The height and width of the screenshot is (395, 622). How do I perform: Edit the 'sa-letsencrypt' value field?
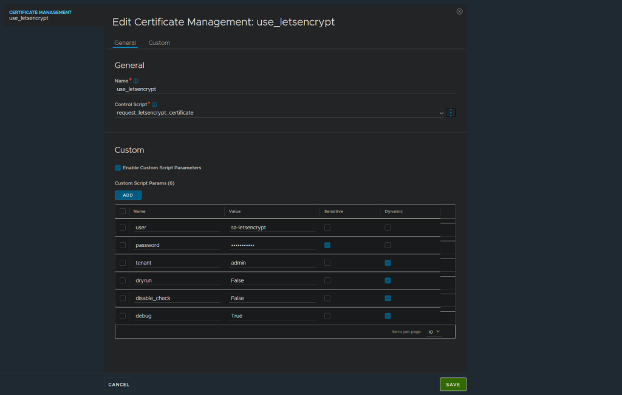click(272, 228)
